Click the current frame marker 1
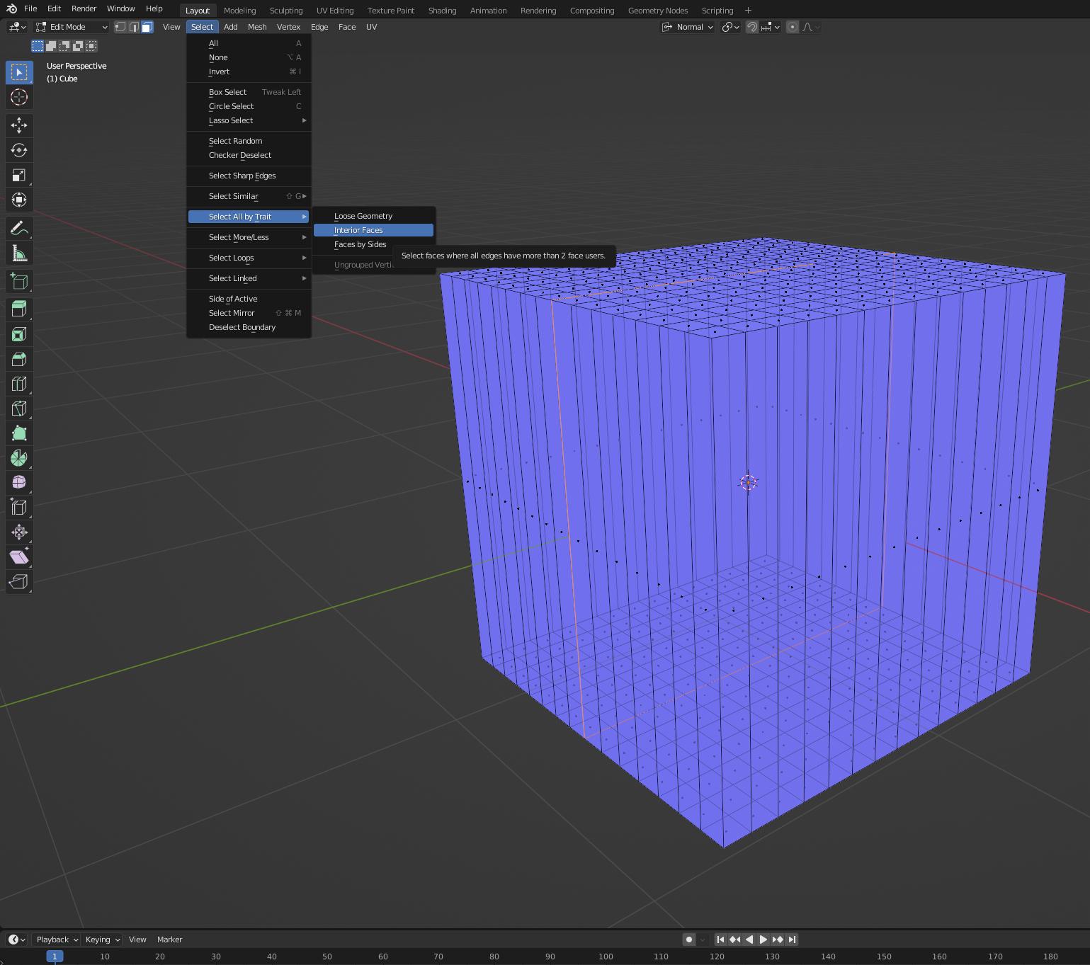The width and height of the screenshot is (1090, 965). pyautogui.click(x=55, y=957)
